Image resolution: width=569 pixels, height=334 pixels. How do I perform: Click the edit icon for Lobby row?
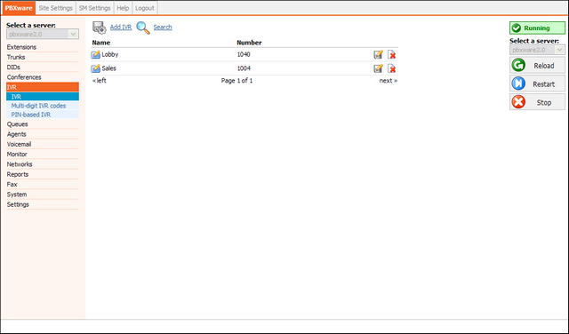pos(378,55)
